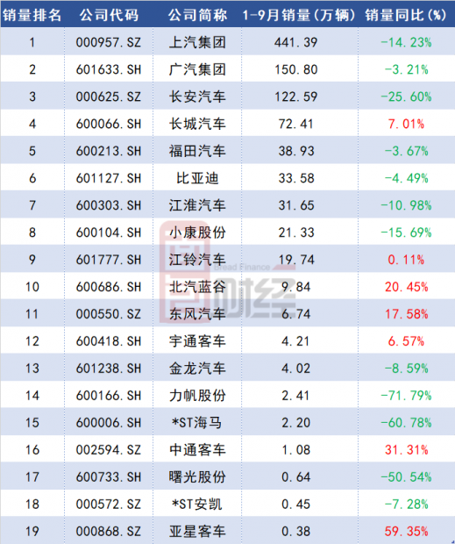Select the *ST海马 cell
The height and width of the screenshot is (544, 455).
pos(197,423)
